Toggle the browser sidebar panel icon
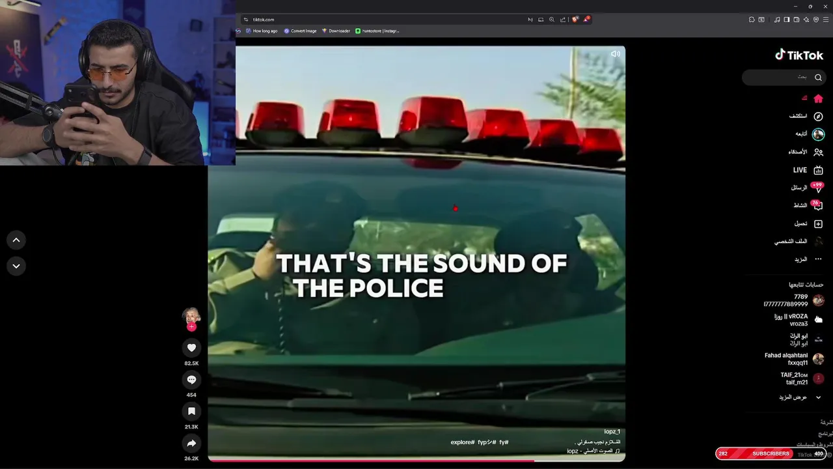 click(x=787, y=20)
